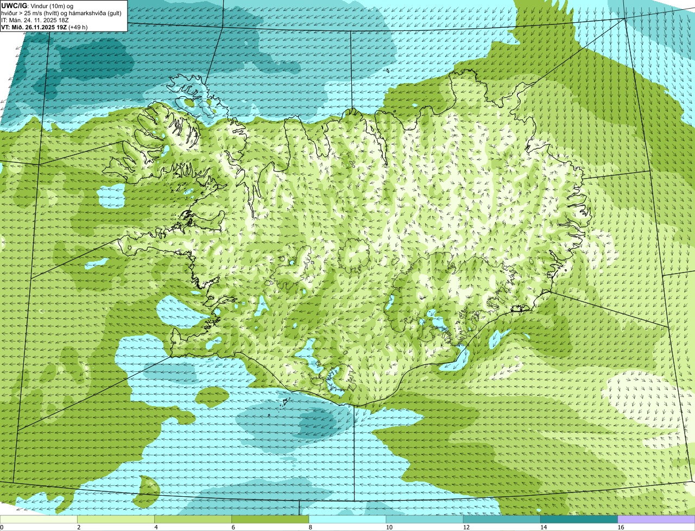This screenshot has height=531, width=695.
Task: Click the light cyan 8–10 legend segment
Action: 347,520
